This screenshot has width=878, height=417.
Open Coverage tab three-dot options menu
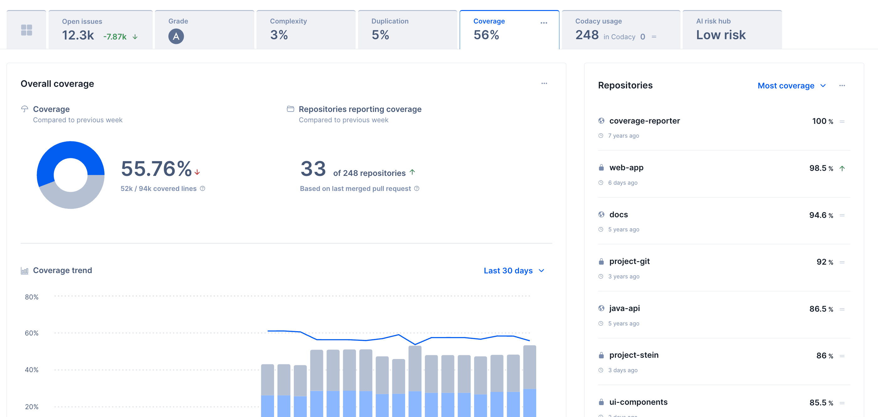[x=544, y=23]
